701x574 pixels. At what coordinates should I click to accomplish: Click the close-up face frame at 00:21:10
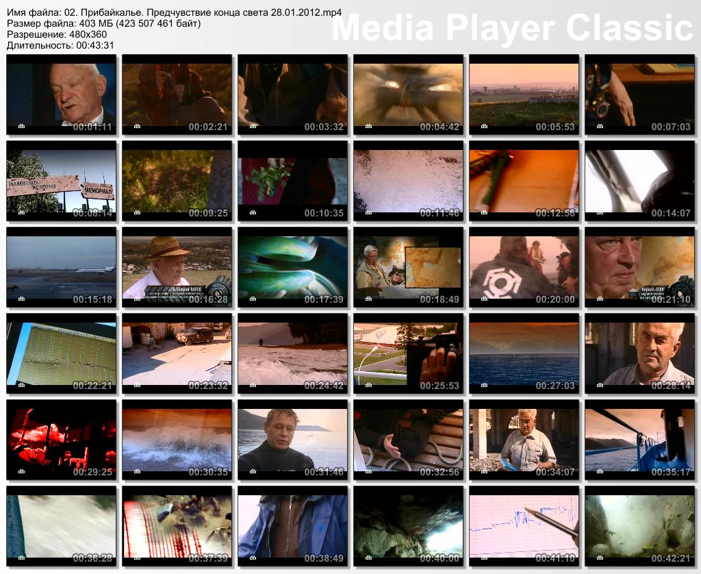(639, 267)
